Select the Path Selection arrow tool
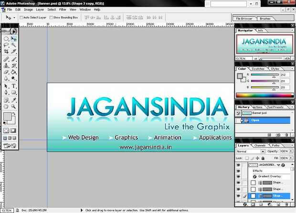Image resolution: width=296 pixels, height=213 pixels. click(6, 86)
